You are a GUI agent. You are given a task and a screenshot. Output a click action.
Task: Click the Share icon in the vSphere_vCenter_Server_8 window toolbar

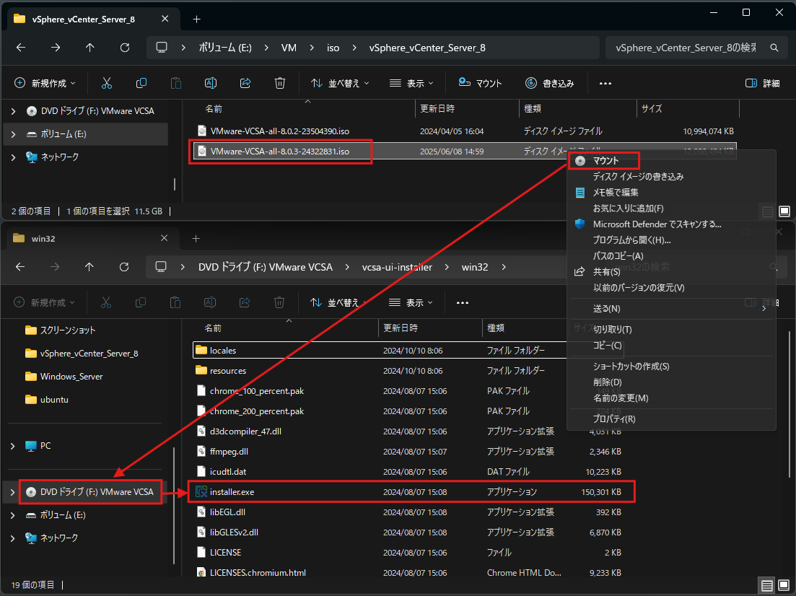[245, 83]
